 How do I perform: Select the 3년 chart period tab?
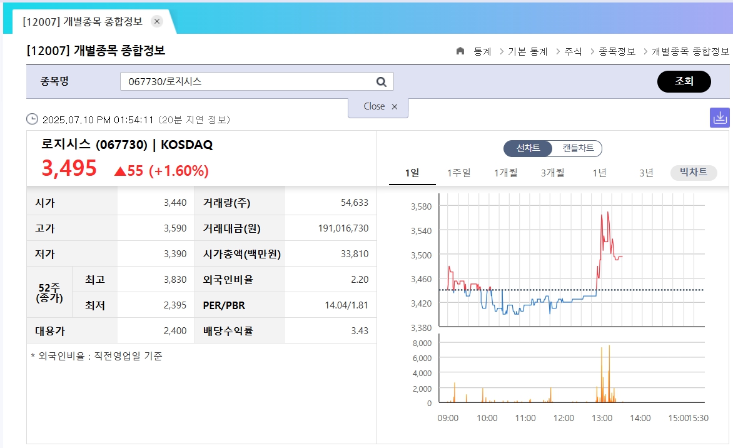646,173
